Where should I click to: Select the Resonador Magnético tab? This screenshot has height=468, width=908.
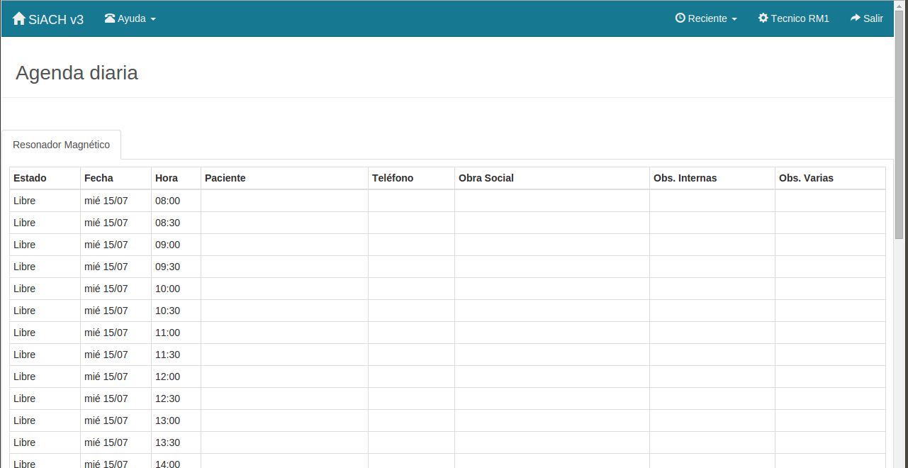pyautogui.click(x=61, y=145)
